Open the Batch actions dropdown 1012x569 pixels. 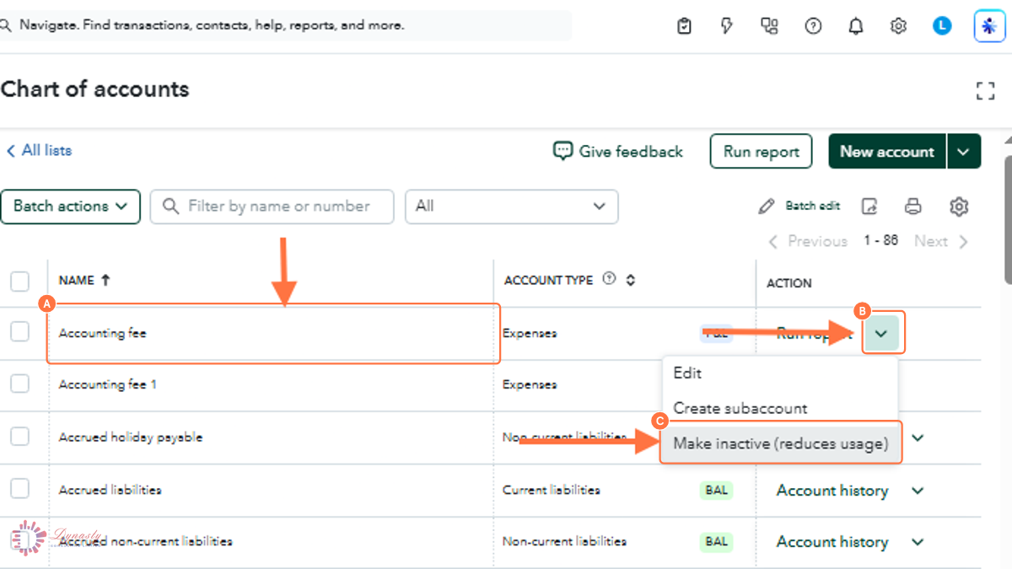[70, 207]
